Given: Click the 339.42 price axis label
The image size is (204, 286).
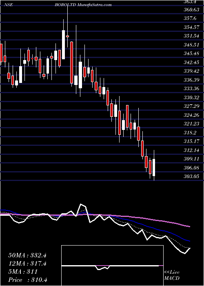Looking at the screenshot, I should (x=191, y=71).
